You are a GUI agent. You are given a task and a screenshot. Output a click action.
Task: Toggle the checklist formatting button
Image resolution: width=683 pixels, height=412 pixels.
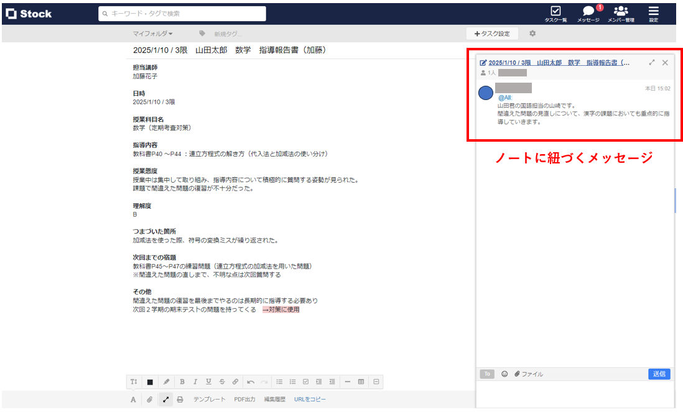pyautogui.click(x=305, y=382)
